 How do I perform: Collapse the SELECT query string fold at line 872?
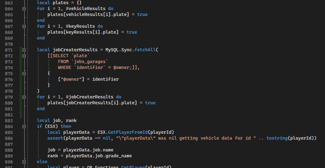click(x=24, y=56)
